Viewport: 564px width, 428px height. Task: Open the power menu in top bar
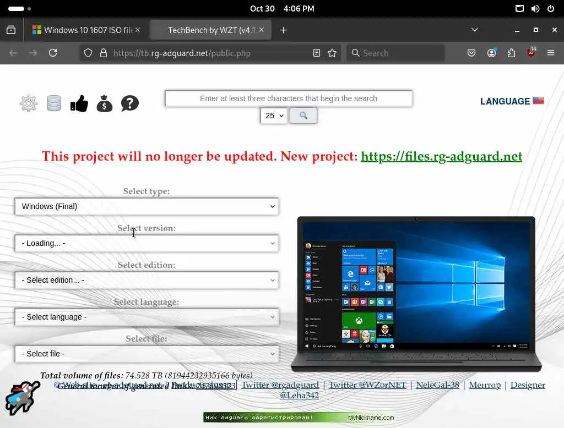click(551, 9)
